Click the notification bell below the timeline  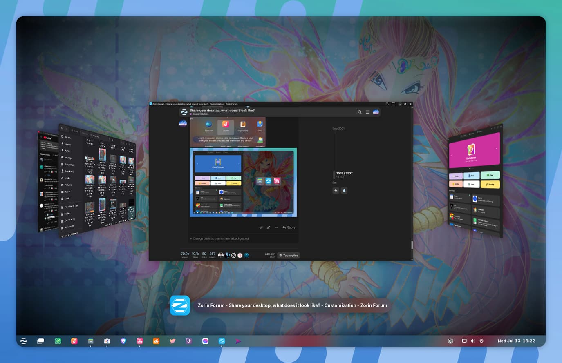tap(344, 190)
